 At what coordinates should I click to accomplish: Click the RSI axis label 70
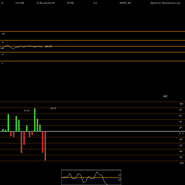(3, 43)
